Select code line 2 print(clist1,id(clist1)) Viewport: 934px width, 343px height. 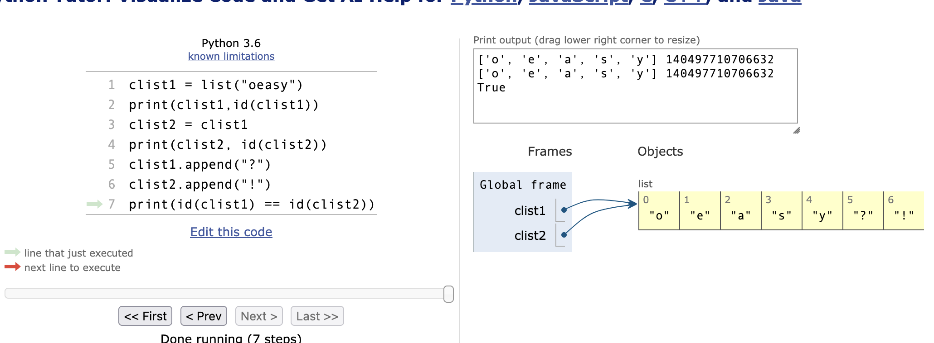pyautogui.click(x=224, y=105)
